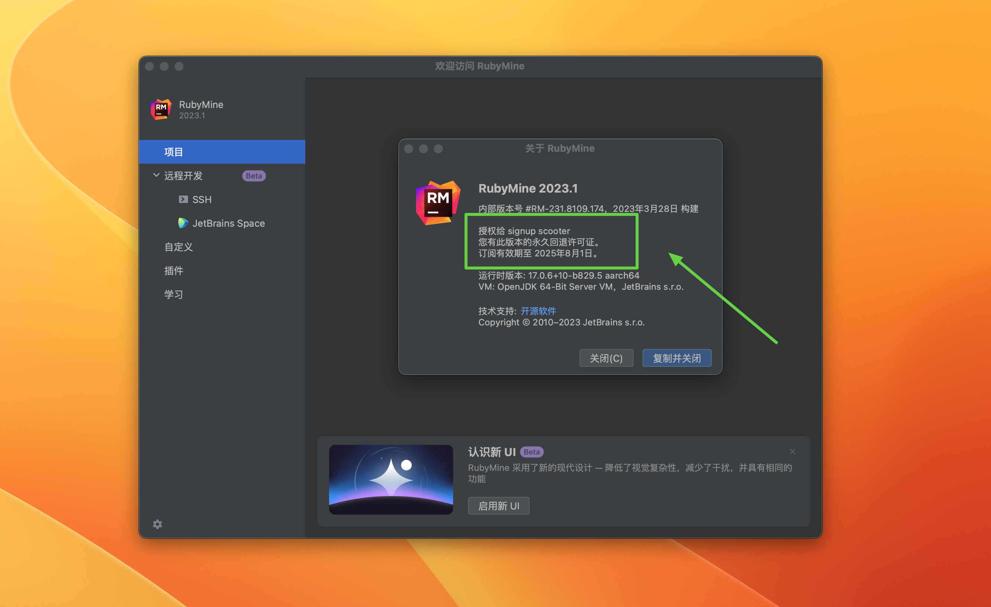The image size is (991, 607).
Task: Dismiss the new UI banner with the X
Action: [x=792, y=452]
